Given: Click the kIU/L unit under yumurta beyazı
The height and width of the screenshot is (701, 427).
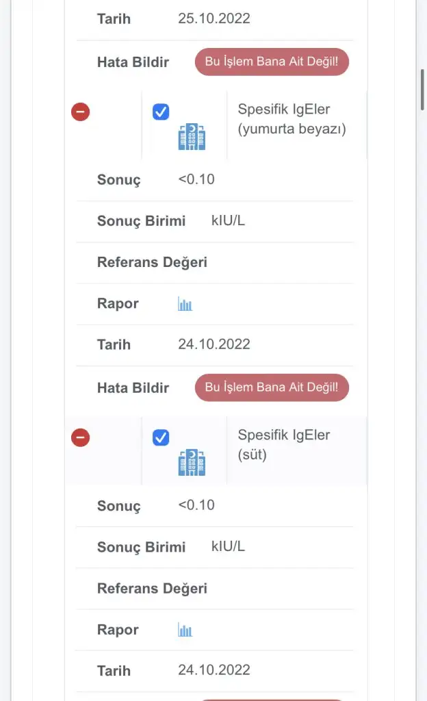Looking at the screenshot, I should coord(228,220).
